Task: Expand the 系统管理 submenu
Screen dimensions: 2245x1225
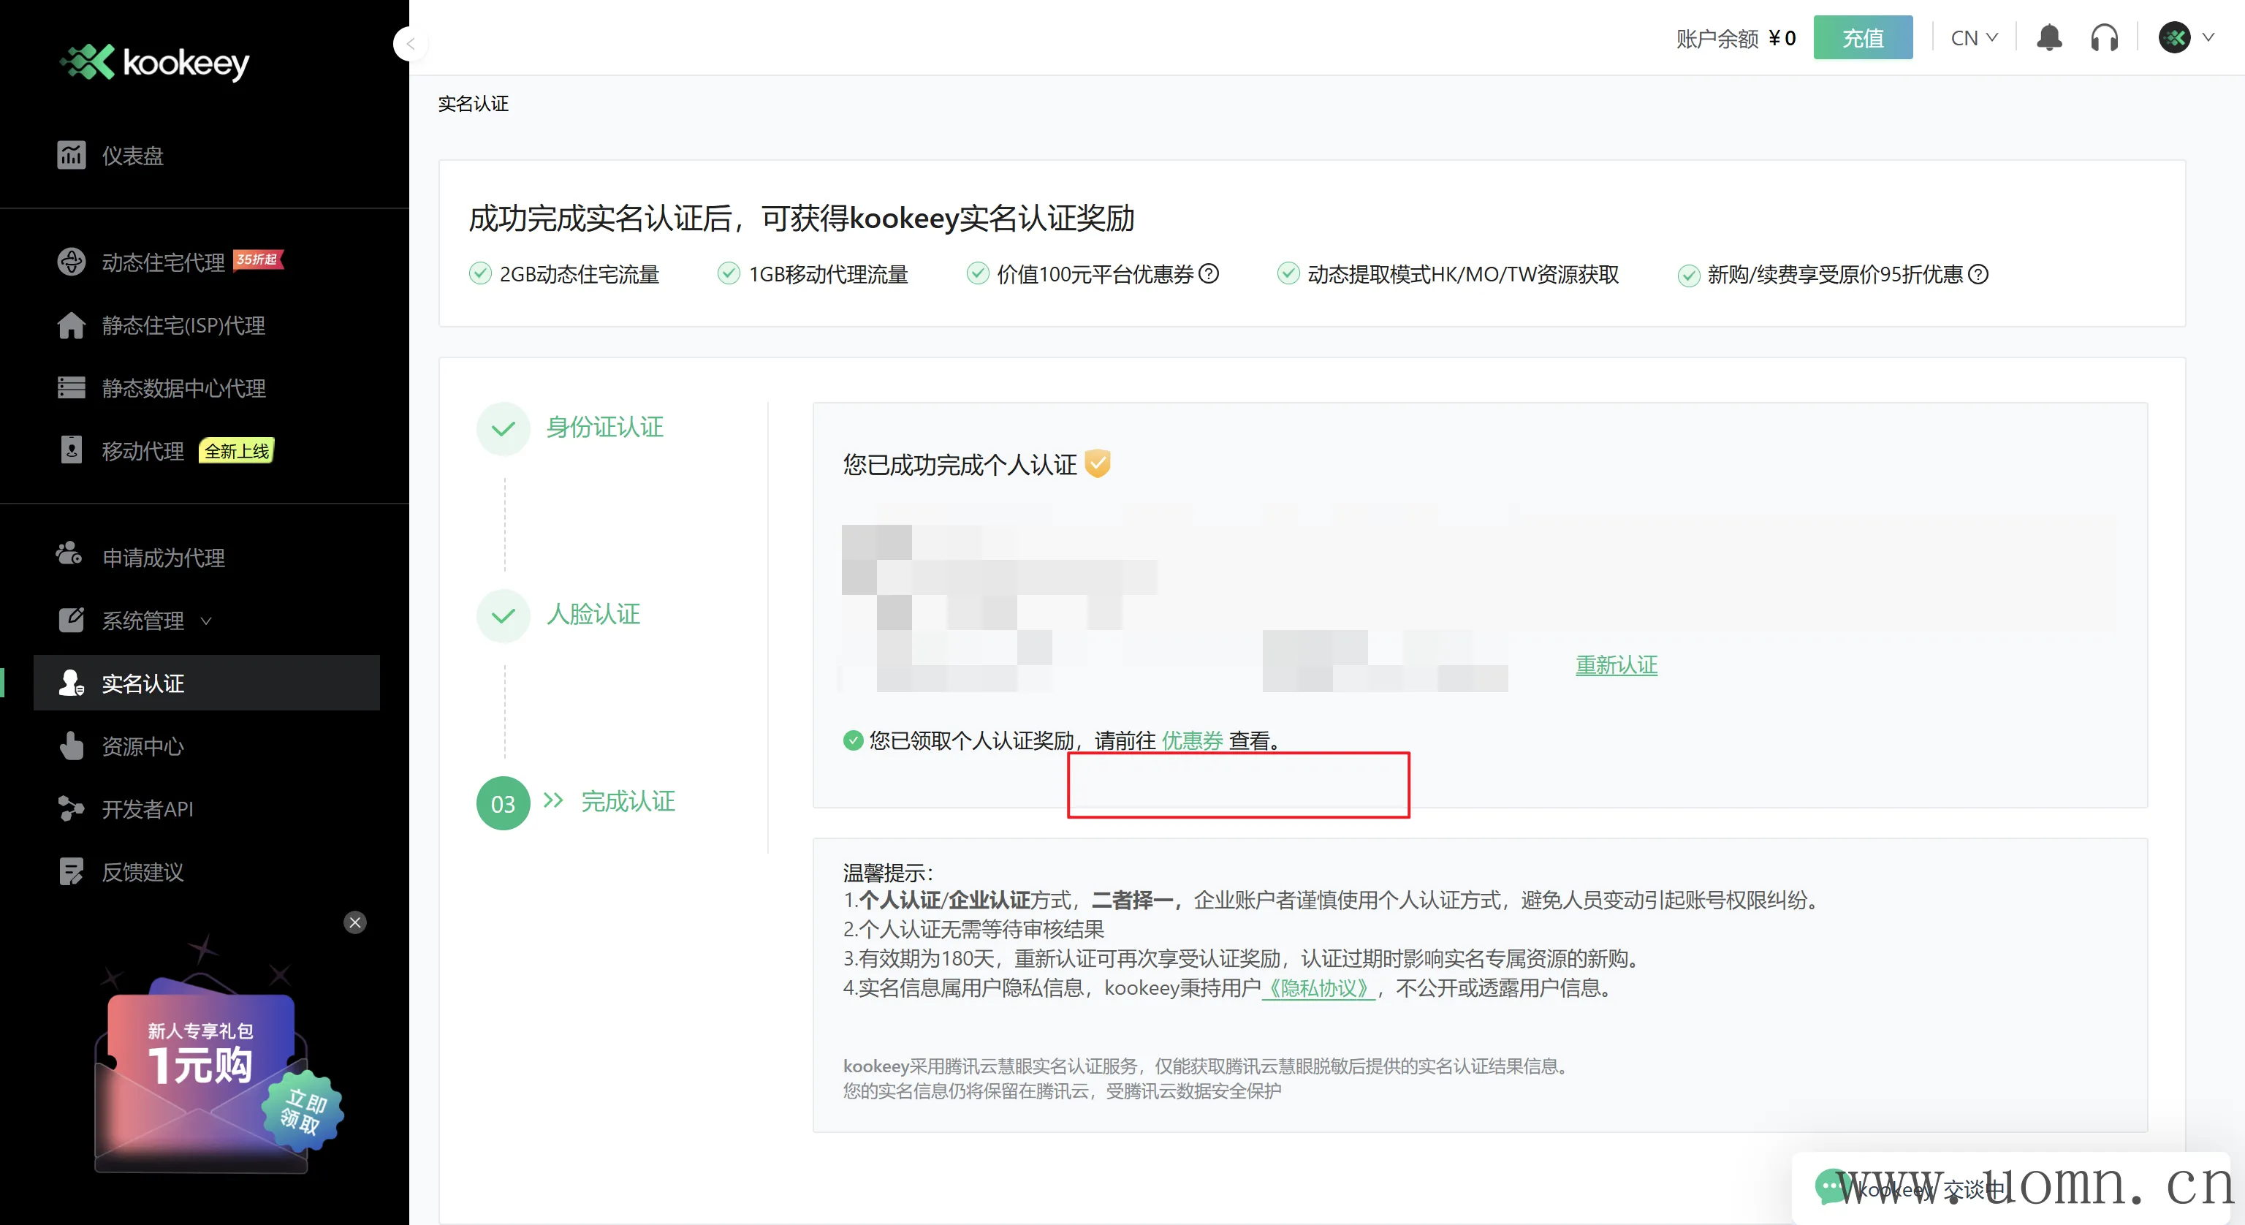Action: [x=144, y=621]
